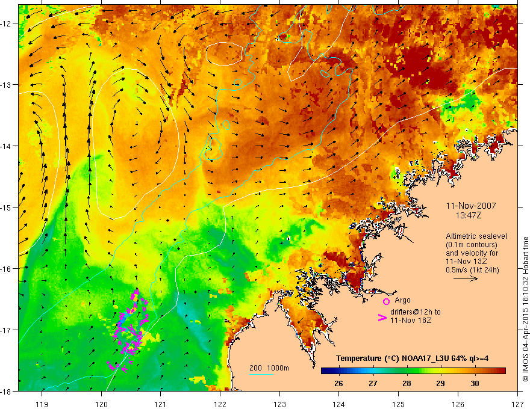Image resolution: width=530 pixels, height=409 pixels.
Task: Click the small white closed contour near 122E, 12.5S
Action: coord(225,54)
